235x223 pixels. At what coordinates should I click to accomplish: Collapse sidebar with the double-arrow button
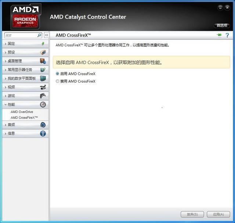coord(47,35)
